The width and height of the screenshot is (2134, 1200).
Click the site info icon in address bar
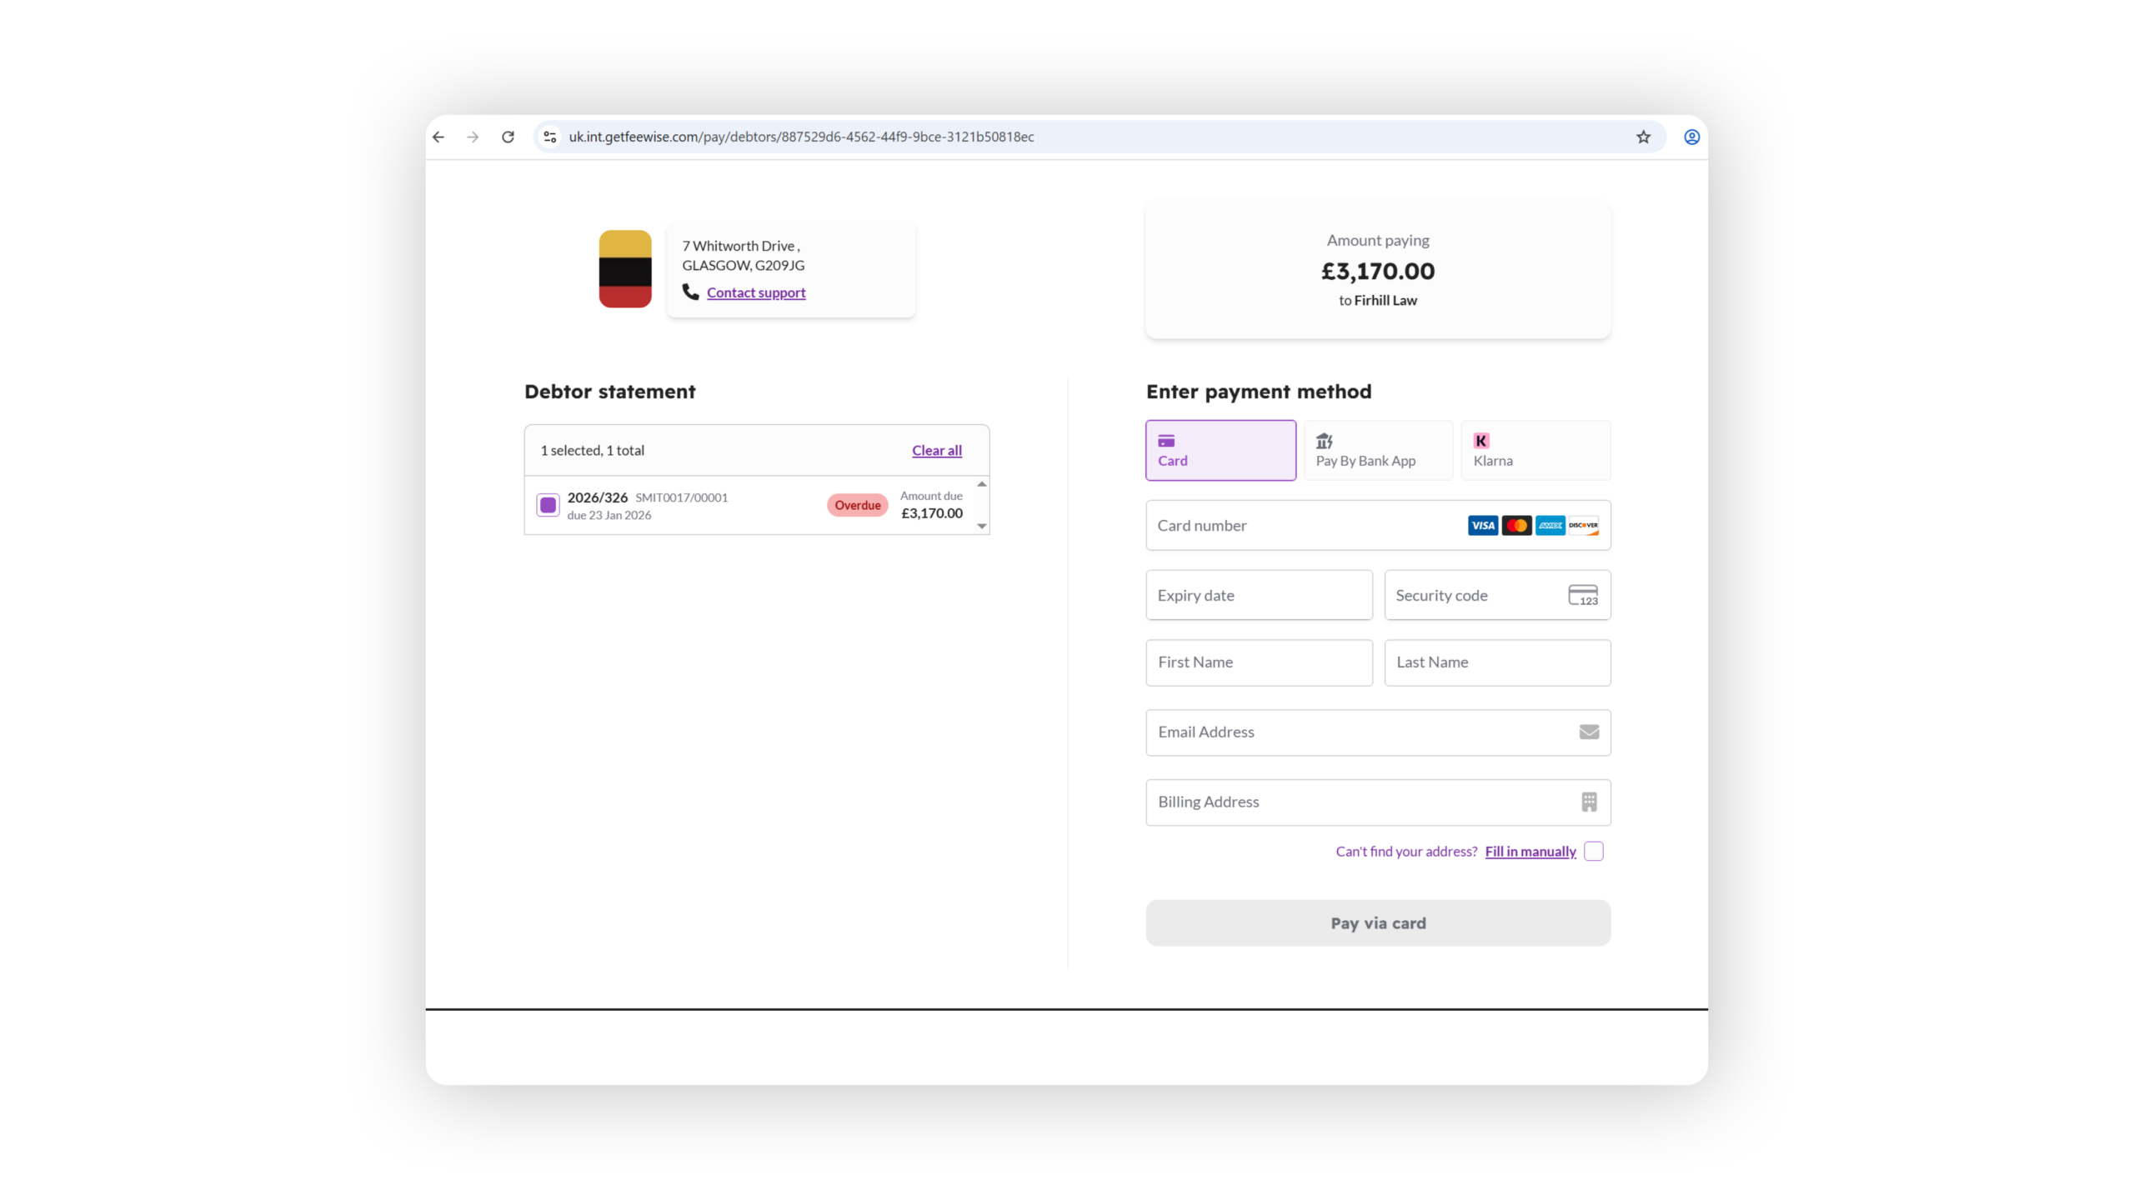click(549, 137)
